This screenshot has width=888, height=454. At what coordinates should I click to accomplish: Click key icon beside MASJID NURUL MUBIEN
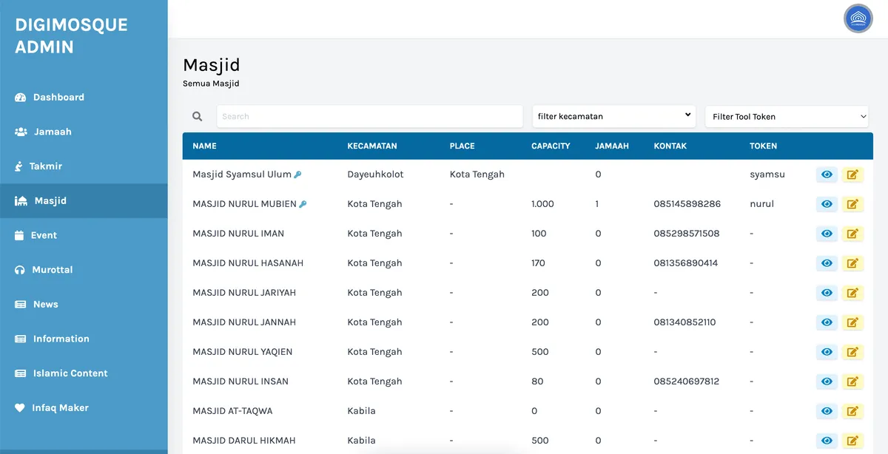click(303, 204)
